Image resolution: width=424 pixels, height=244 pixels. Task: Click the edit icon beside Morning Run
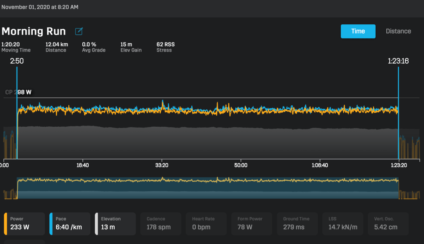click(79, 31)
